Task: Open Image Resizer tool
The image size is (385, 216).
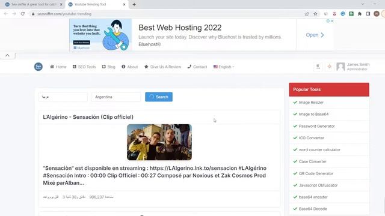Action: point(311,103)
